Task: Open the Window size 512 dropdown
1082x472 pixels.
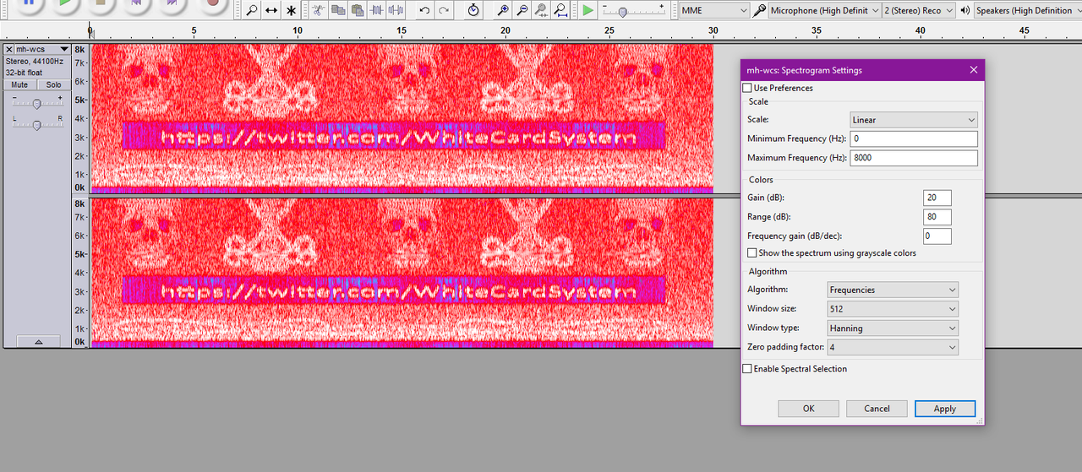Action: [x=893, y=309]
